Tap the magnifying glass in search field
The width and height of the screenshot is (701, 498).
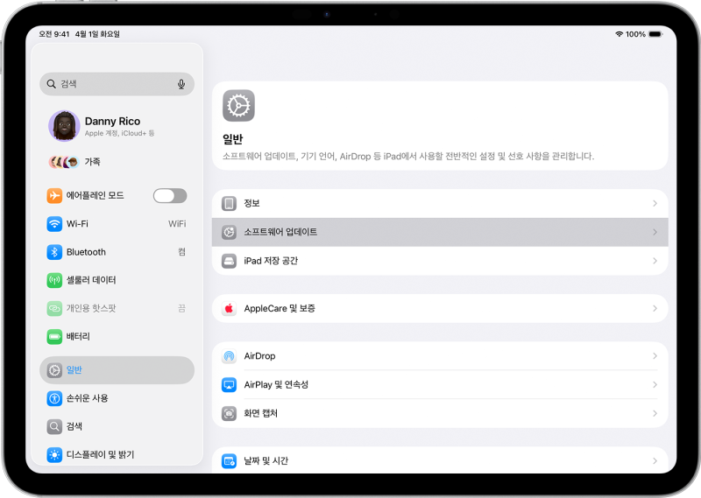point(52,84)
